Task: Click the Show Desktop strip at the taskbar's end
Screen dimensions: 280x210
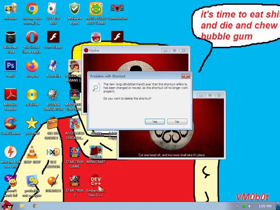Action: [x=278, y=206]
